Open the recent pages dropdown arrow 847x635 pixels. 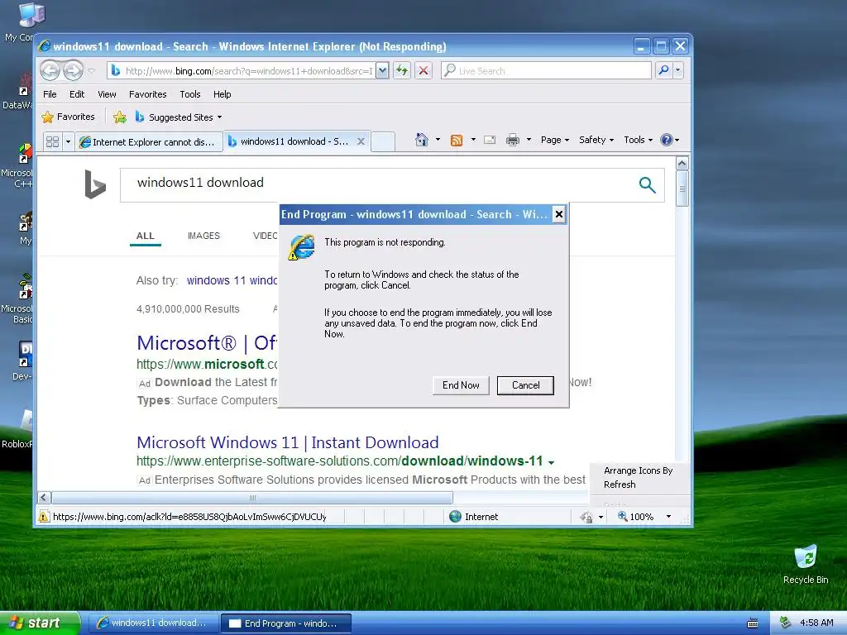pyautogui.click(x=91, y=71)
